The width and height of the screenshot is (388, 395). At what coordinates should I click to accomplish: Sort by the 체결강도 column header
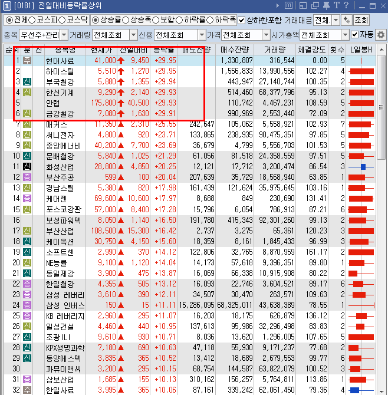tap(312, 50)
